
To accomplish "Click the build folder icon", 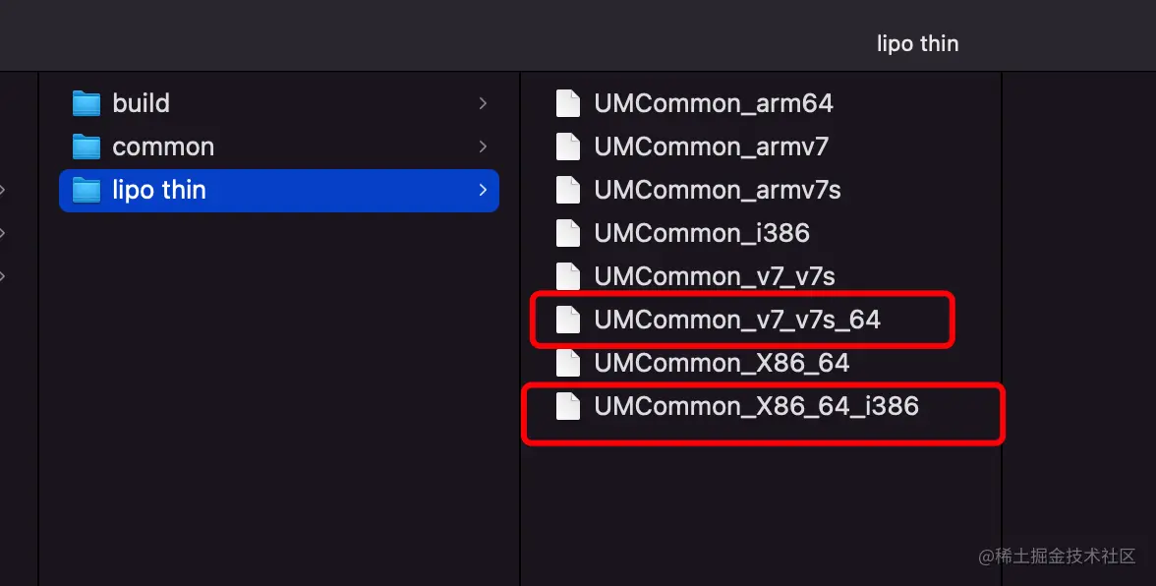I will [x=87, y=103].
